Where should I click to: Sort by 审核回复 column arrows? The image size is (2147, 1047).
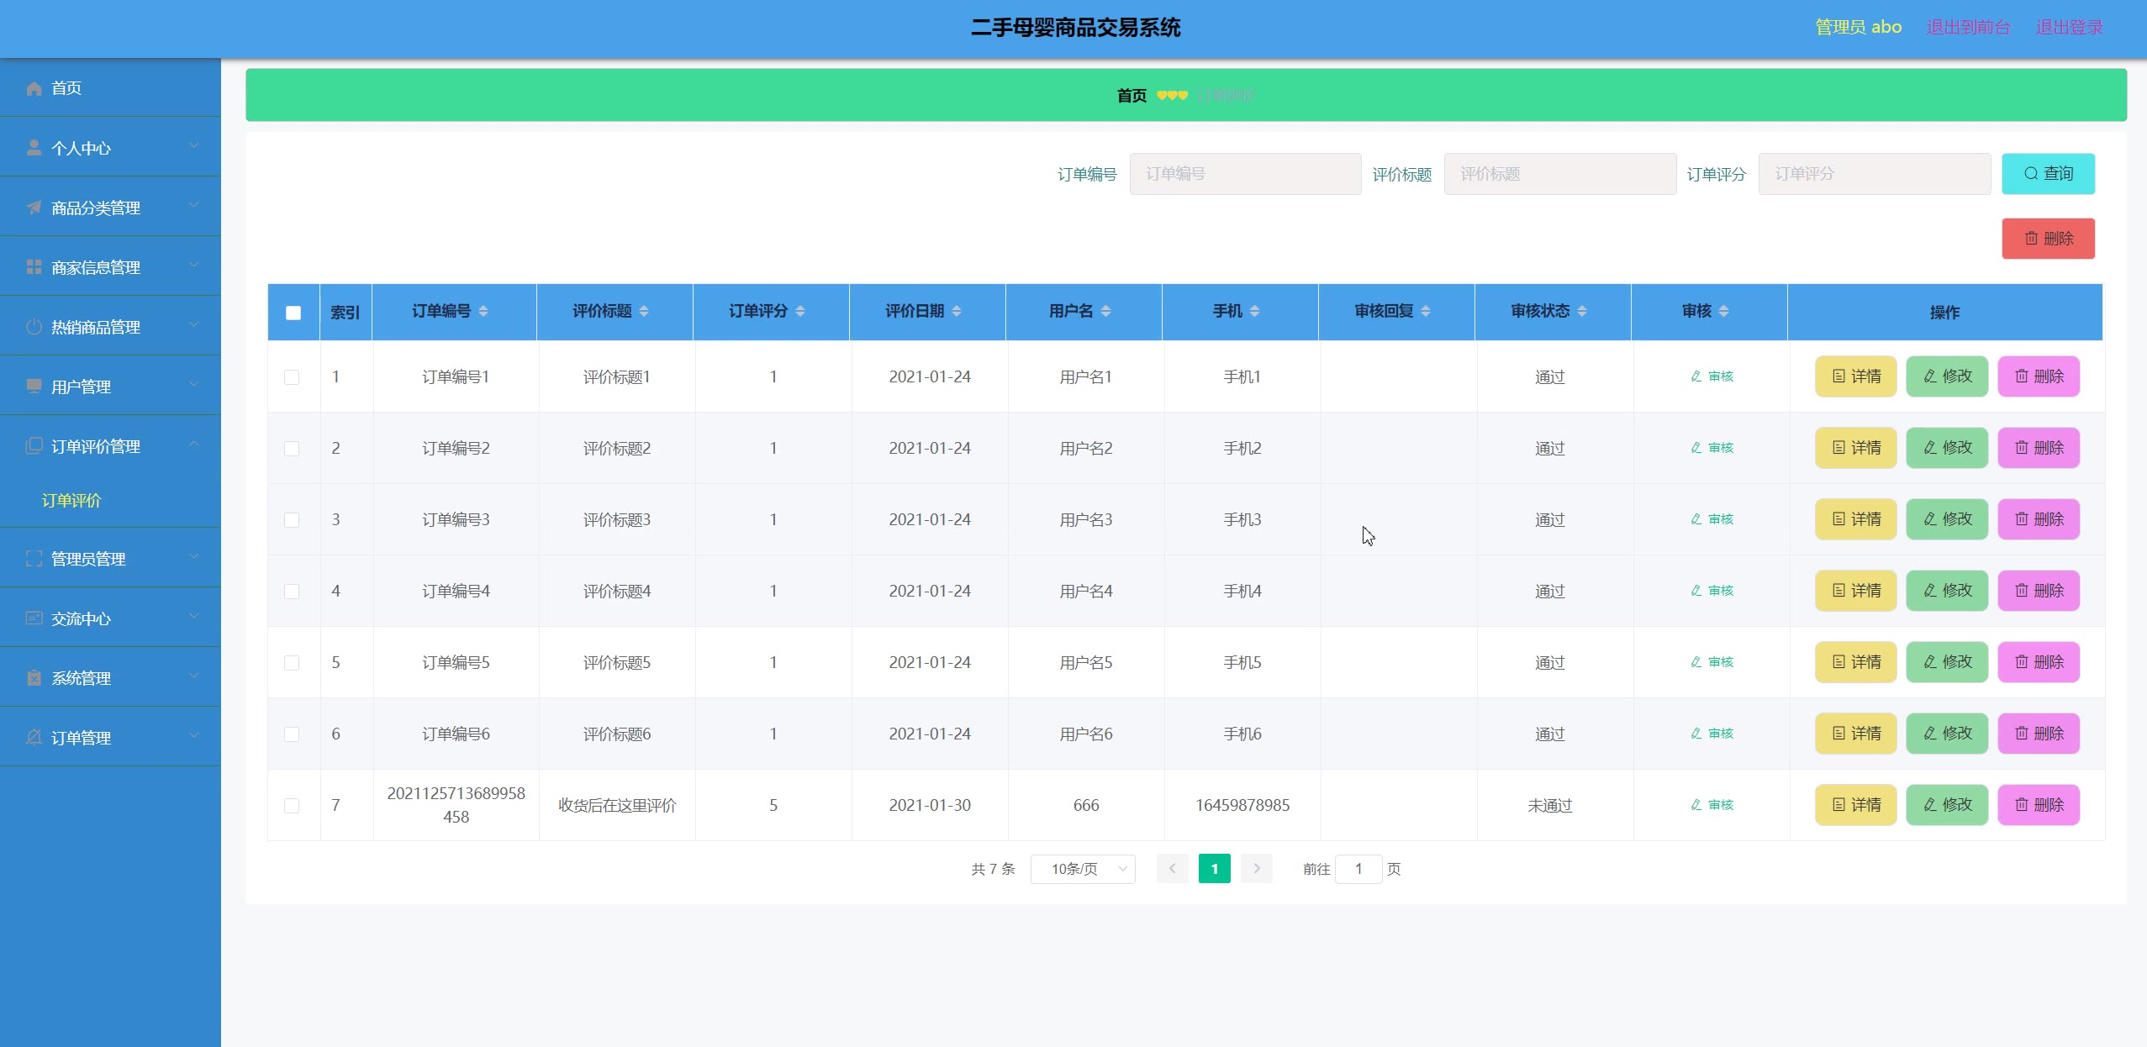[1426, 312]
